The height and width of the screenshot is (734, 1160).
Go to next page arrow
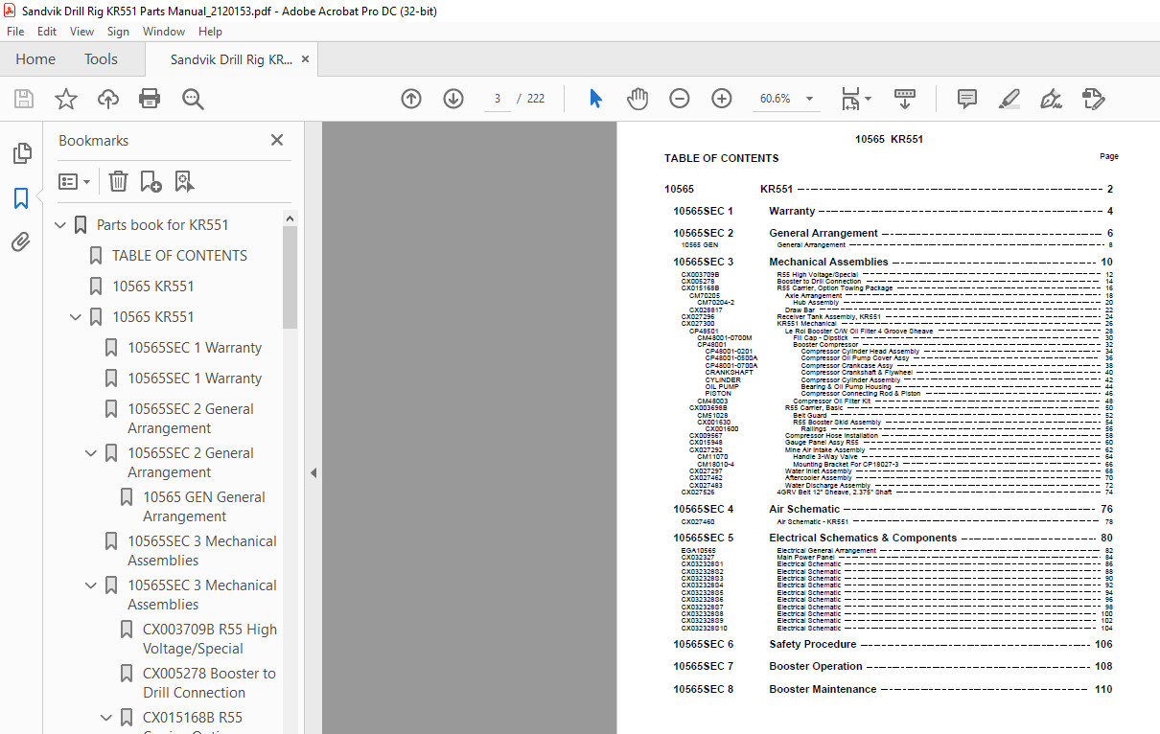pyautogui.click(x=453, y=99)
